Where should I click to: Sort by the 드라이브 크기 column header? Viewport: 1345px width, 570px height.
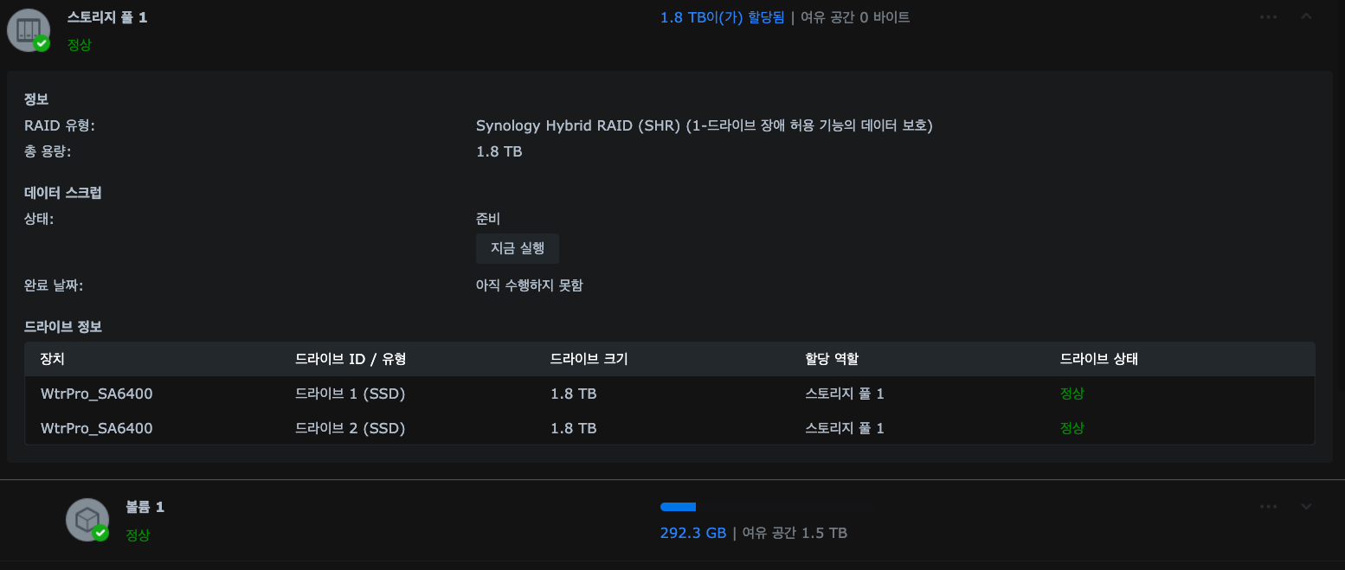pyautogui.click(x=589, y=359)
